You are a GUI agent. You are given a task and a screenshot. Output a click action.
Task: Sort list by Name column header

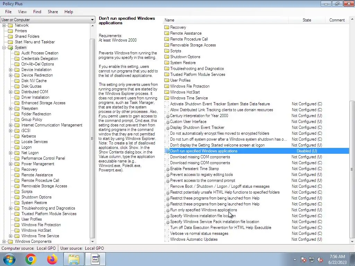click(x=225, y=20)
